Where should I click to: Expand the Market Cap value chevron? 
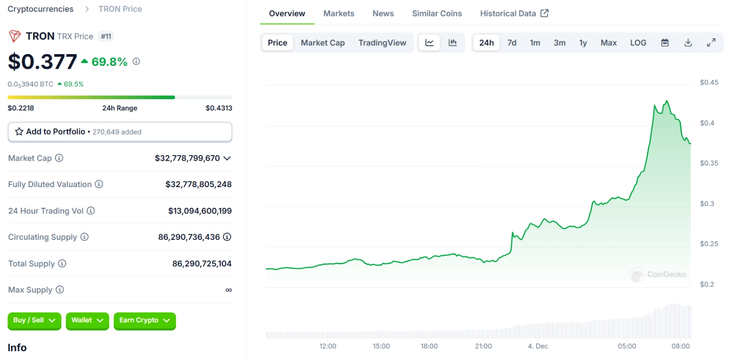pyautogui.click(x=227, y=158)
